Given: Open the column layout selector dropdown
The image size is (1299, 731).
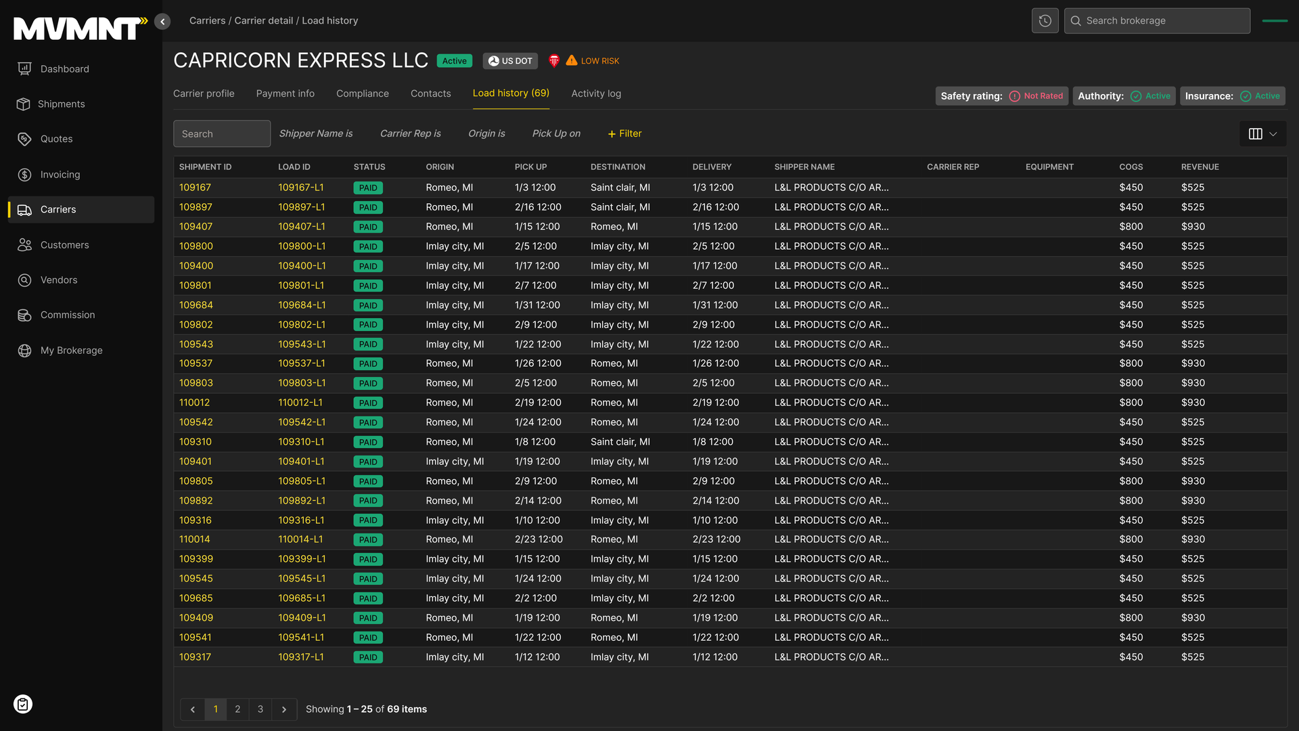Looking at the screenshot, I should [x=1262, y=134].
